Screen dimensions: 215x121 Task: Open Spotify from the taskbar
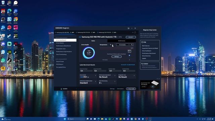(110, 119)
